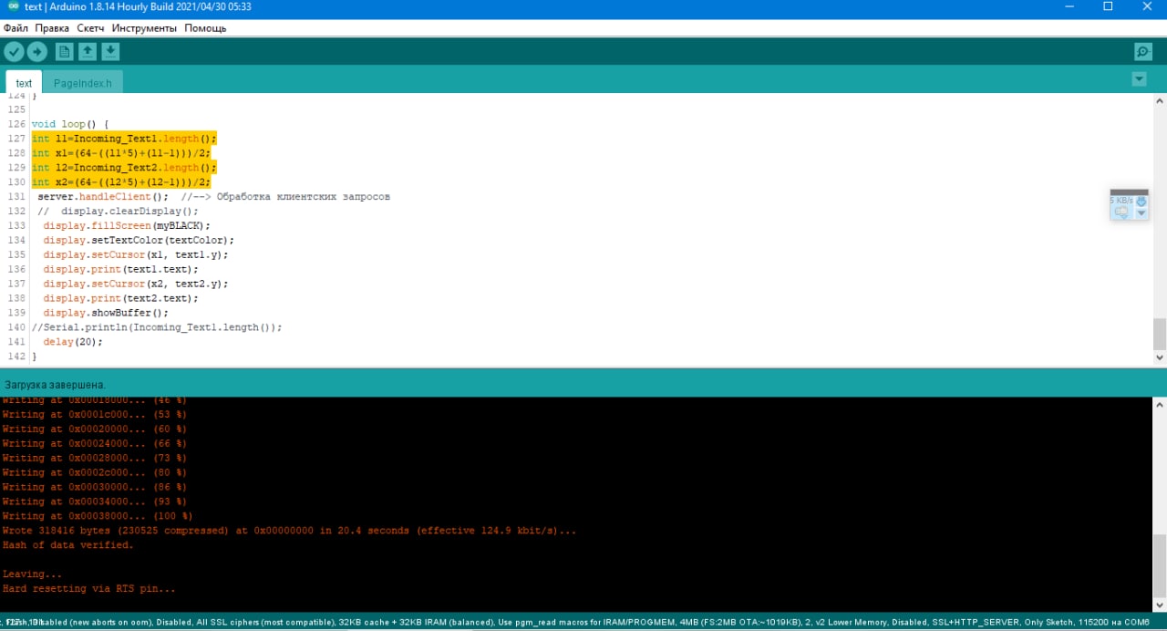Click the console output vertical scrollbar thumb
Image resolution: width=1167 pixels, height=631 pixels.
1159,564
